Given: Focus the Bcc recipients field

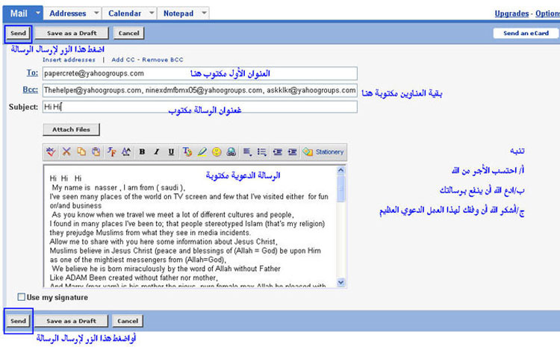Looking at the screenshot, I should pos(200,90).
